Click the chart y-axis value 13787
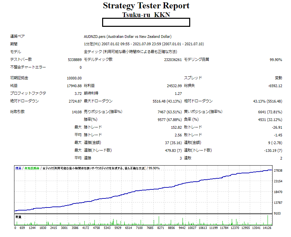The height and width of the screenshot is (237, 291). pos(278,202)
